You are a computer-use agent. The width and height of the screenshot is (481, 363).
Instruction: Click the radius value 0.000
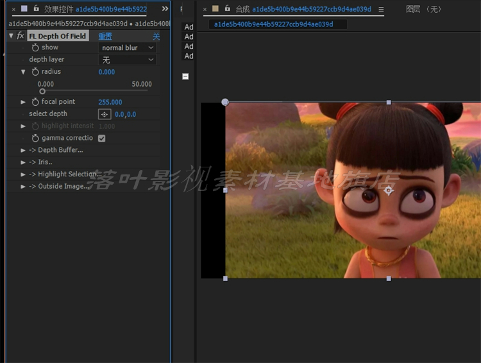[x=106, y=72]
